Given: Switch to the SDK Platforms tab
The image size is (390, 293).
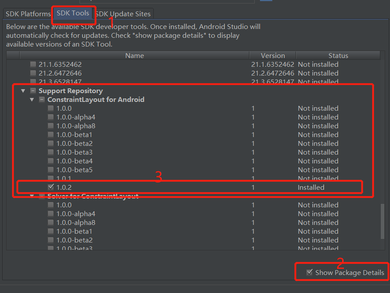Looking at the screenshot, I should (x=27, y=14).
